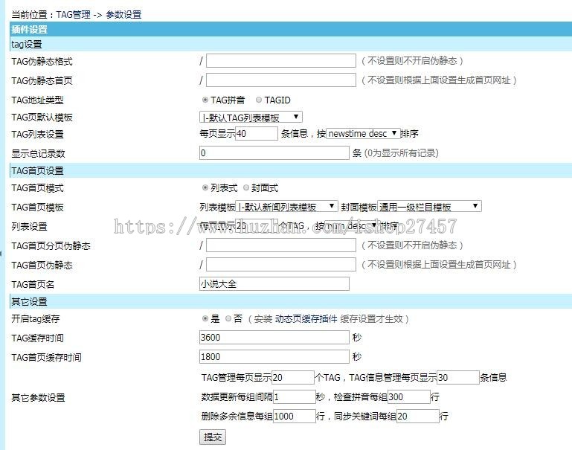Select the TAGID radio option
Screen dimensions: 572x450
(x=259, y=100)
